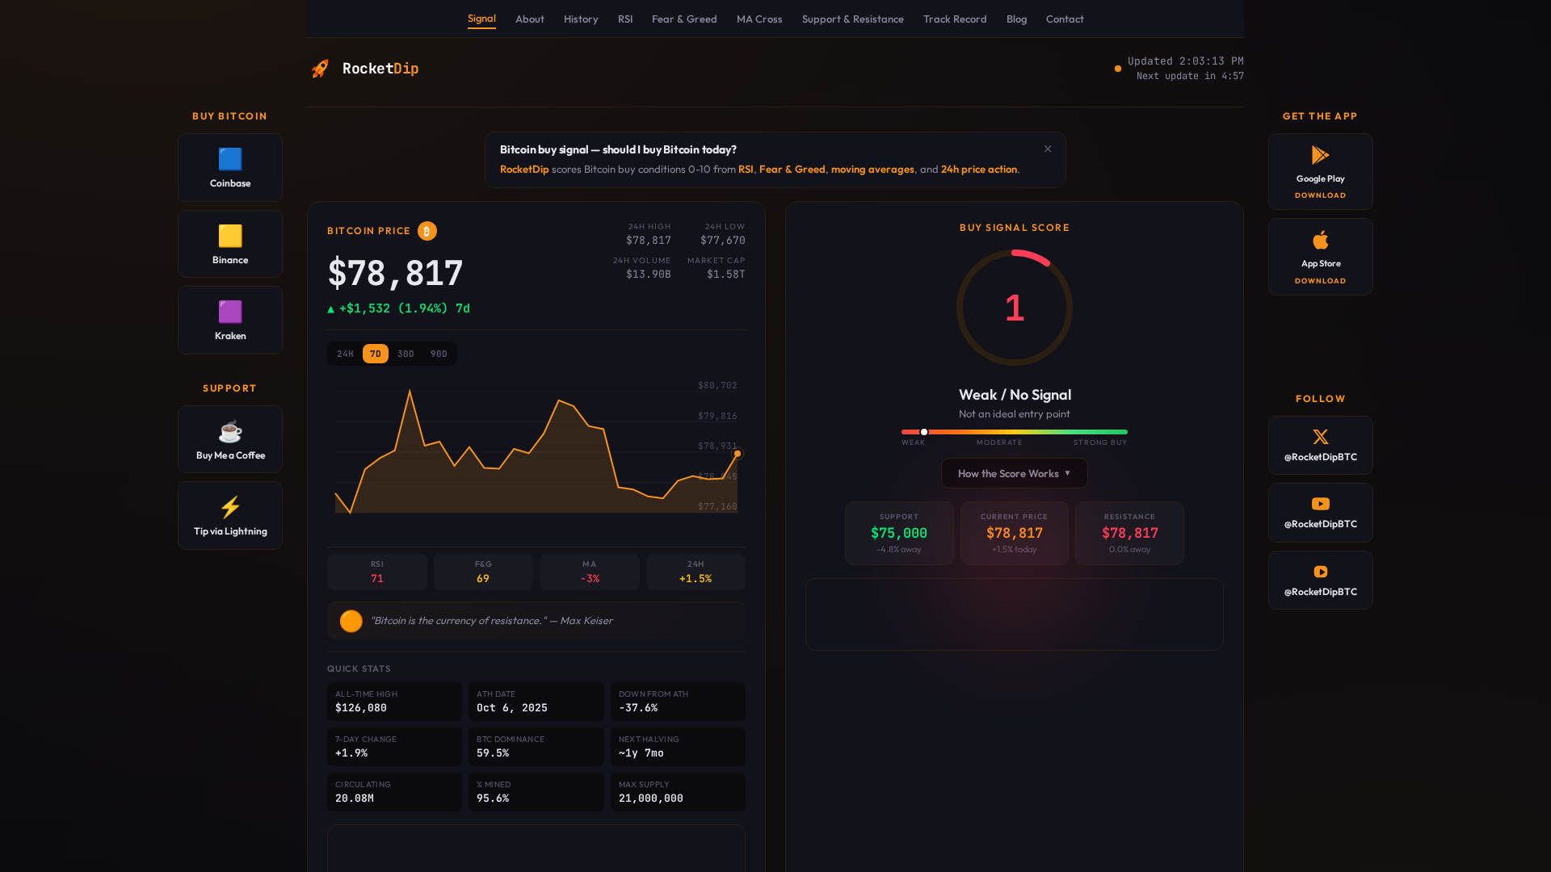The image size is (1551, 872).
Task: Click BTC Dominance 59.5% stat
Action: (536, 747)
